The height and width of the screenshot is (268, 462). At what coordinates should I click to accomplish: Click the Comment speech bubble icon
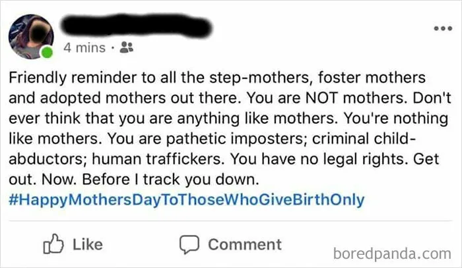click(x=189, y=244)
